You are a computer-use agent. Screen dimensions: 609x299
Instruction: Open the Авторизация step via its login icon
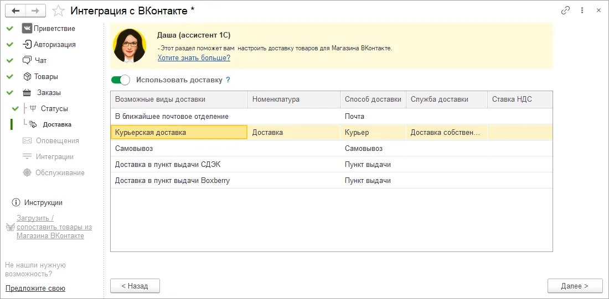tap(27, 44)
